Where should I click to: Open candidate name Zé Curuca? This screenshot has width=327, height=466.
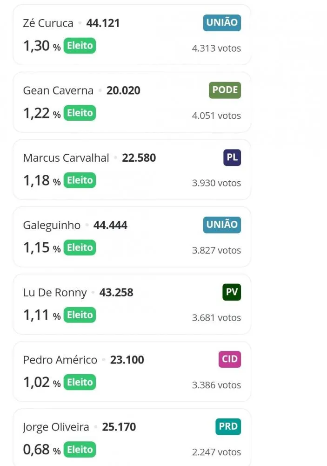pyautogui.click(x=48, y=23)
